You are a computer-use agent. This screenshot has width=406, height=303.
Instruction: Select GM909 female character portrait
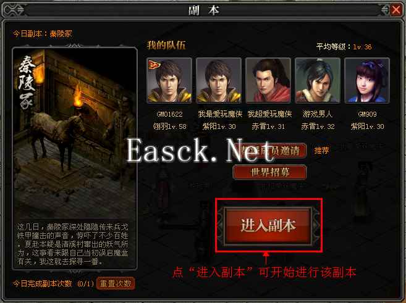point(367,80)
